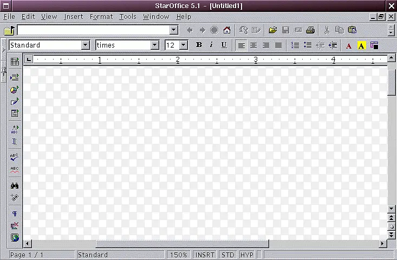The image size is (397, 260).
Task: Click the Stop loading octagon icon
Action: pyautogui.click(x=214, y=30)
